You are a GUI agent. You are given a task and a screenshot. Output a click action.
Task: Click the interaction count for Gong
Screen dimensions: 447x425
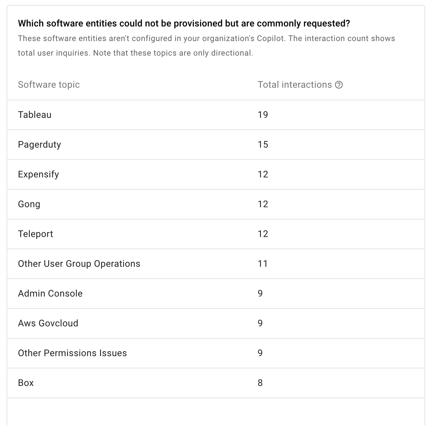[263, 204]
